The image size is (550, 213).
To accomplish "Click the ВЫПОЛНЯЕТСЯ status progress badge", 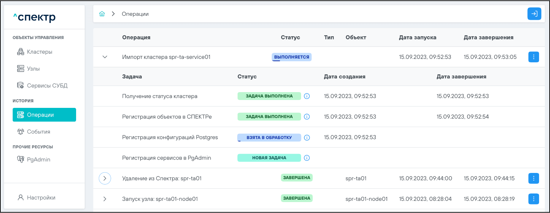I will [x=291, y=57].
